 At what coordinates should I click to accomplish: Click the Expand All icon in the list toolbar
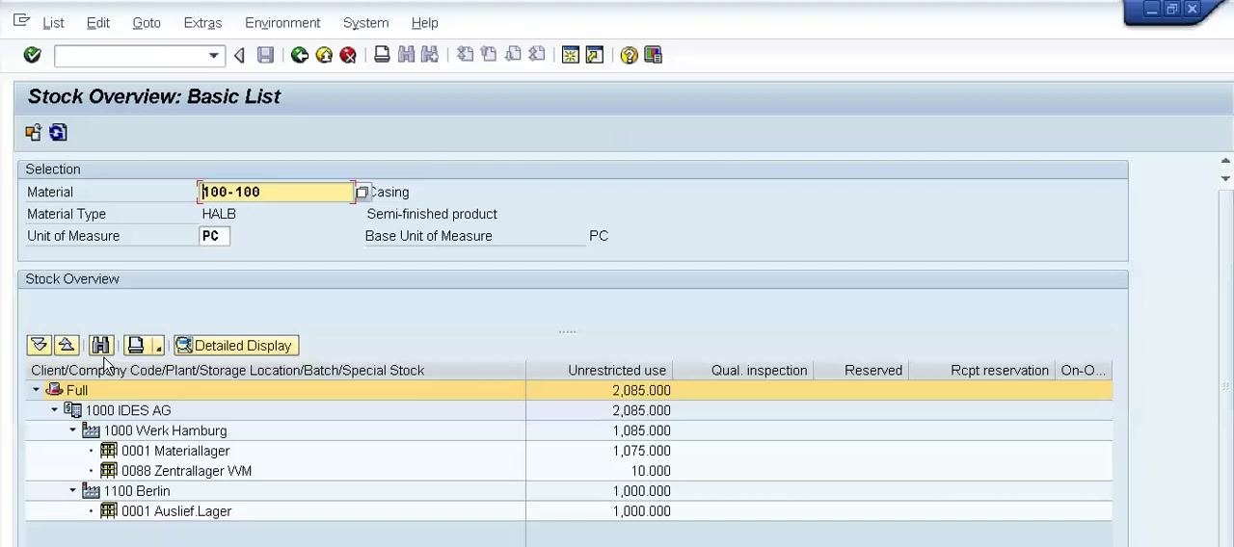click(39, 345)
